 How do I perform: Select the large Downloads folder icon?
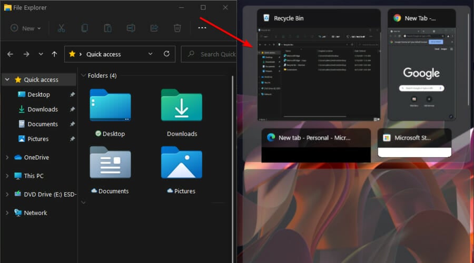182,105
